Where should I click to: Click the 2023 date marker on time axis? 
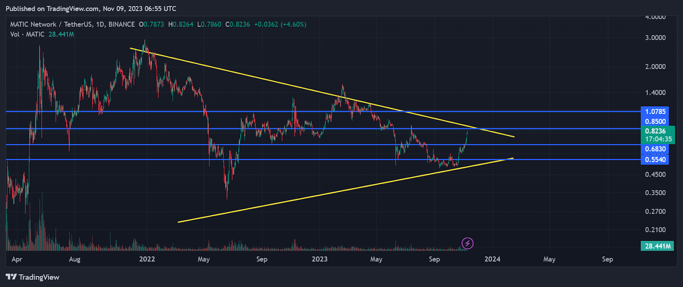[x=320, y=259]
